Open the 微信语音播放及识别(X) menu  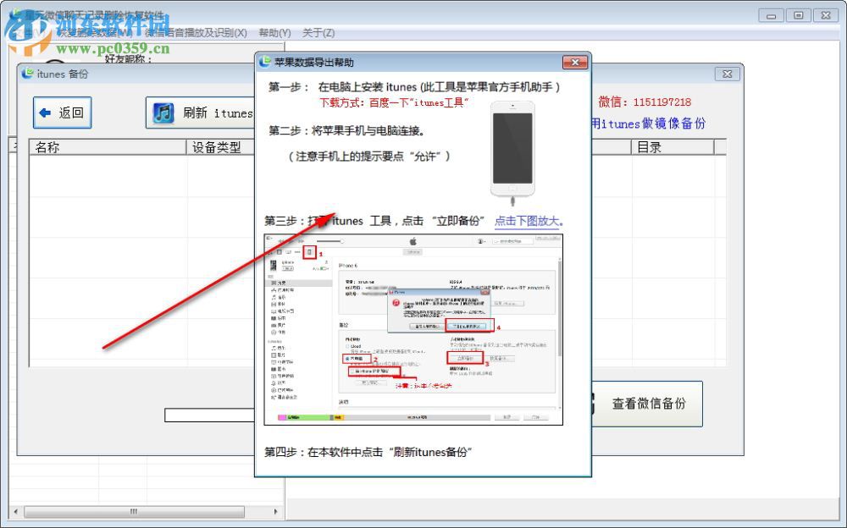point(197,32)
